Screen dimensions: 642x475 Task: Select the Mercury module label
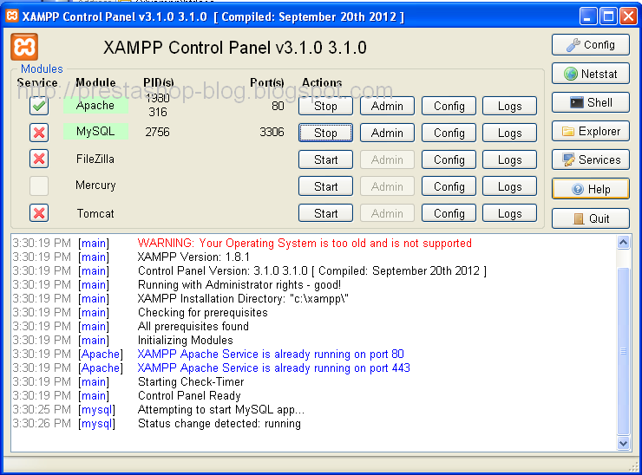pos(95,185)
